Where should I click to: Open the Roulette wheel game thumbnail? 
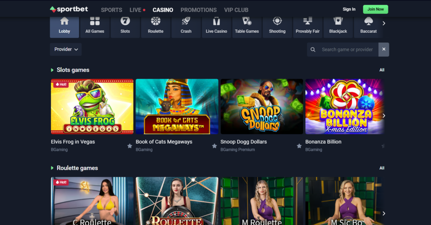click(x=177, y=201)
